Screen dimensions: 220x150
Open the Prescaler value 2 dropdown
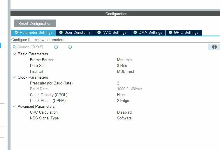[x=118, y=83]
